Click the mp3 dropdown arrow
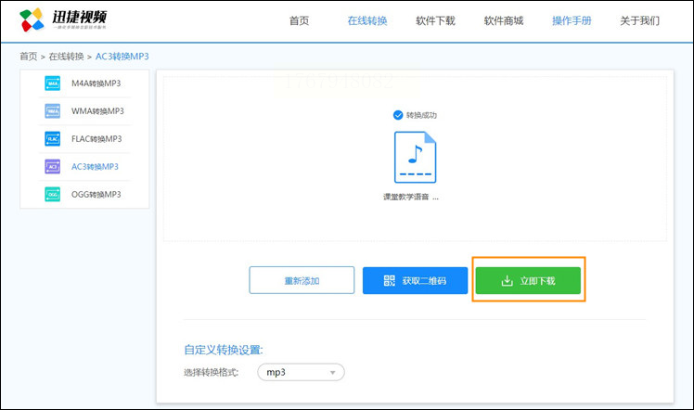 (x=332, y=373)
